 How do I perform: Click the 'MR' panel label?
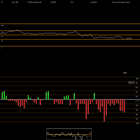[x=125, y=73]
